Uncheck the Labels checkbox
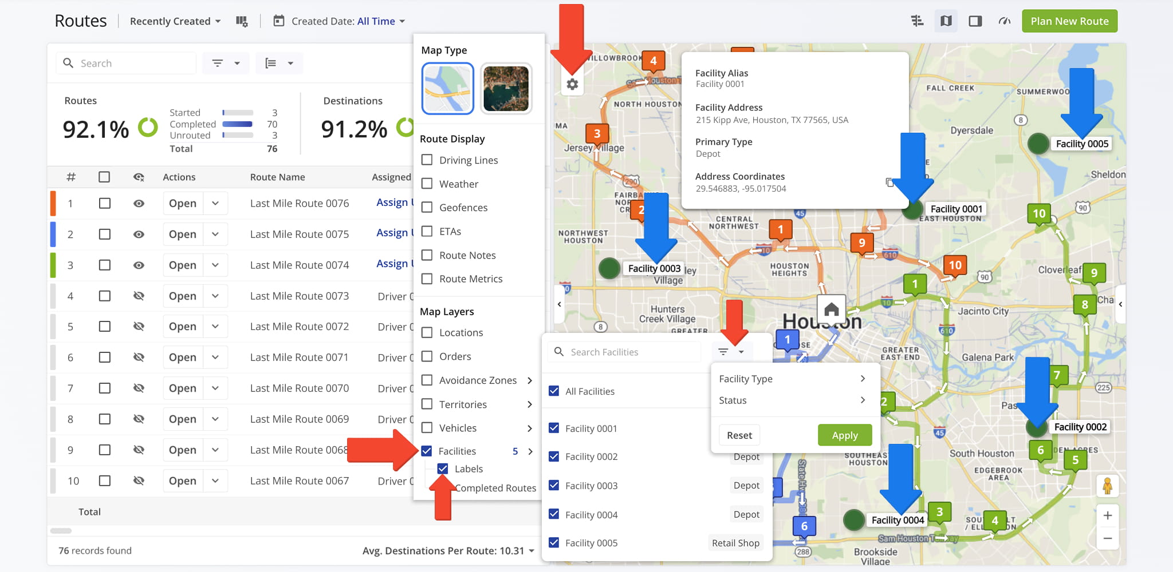Viewport: 1173px width, 572px height. click(443, 468)
